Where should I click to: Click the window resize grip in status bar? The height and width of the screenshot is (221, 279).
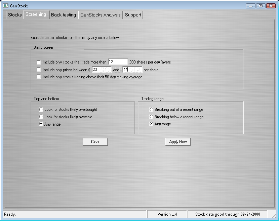tap(274, 216)
